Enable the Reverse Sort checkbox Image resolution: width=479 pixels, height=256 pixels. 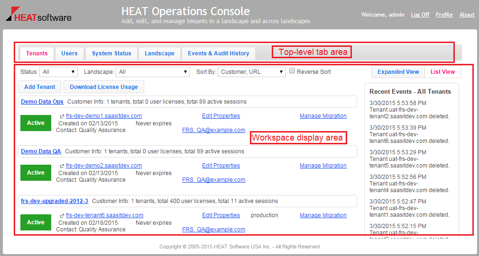point(293,71)
